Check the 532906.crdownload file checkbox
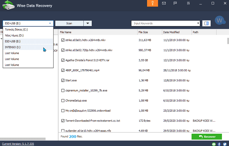Image resolution: width=229 pixels, height=146 pixels. (63, 111)
